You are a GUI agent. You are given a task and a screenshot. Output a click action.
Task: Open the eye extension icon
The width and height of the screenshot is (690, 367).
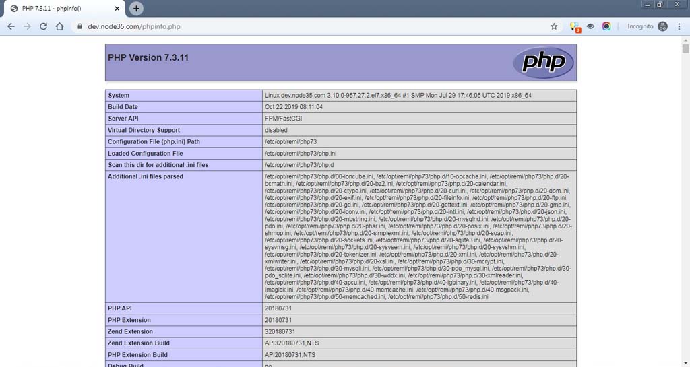coord(590,26)
